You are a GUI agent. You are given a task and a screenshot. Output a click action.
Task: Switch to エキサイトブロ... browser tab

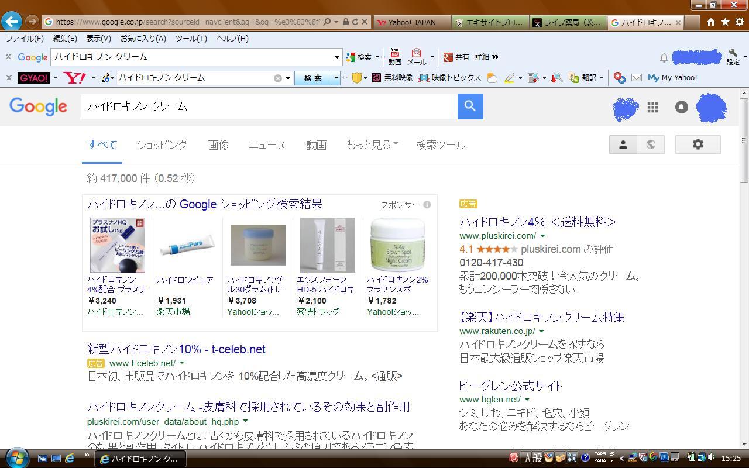[x=490, y=22]
